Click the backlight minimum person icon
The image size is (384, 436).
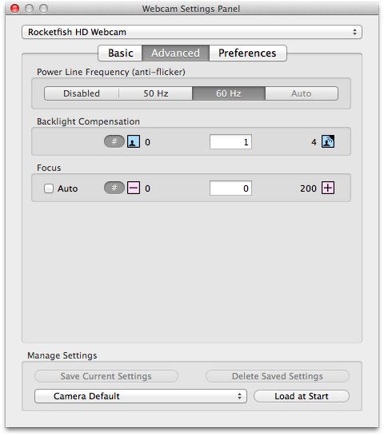(134, 141)
